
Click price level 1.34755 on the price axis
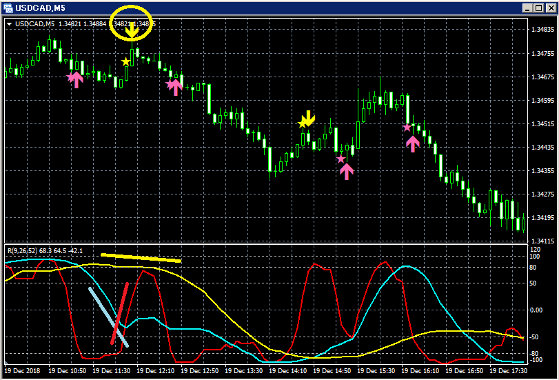542,54
